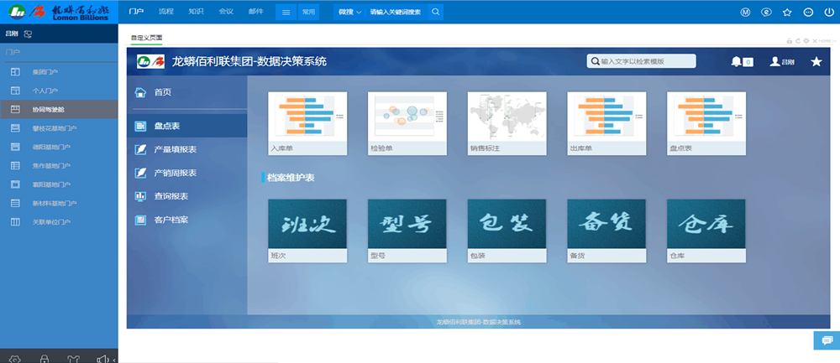Click the lock icon in bottom bar

[x=45, y=358]
